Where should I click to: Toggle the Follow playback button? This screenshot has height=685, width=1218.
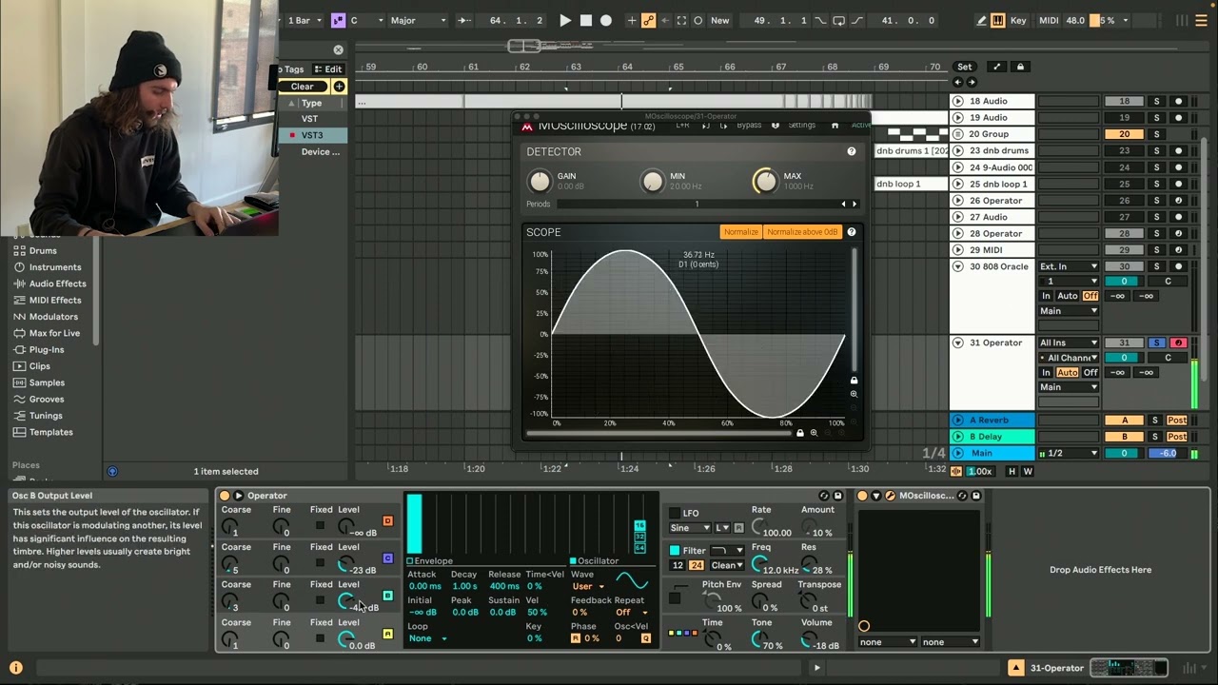[464, 20]
